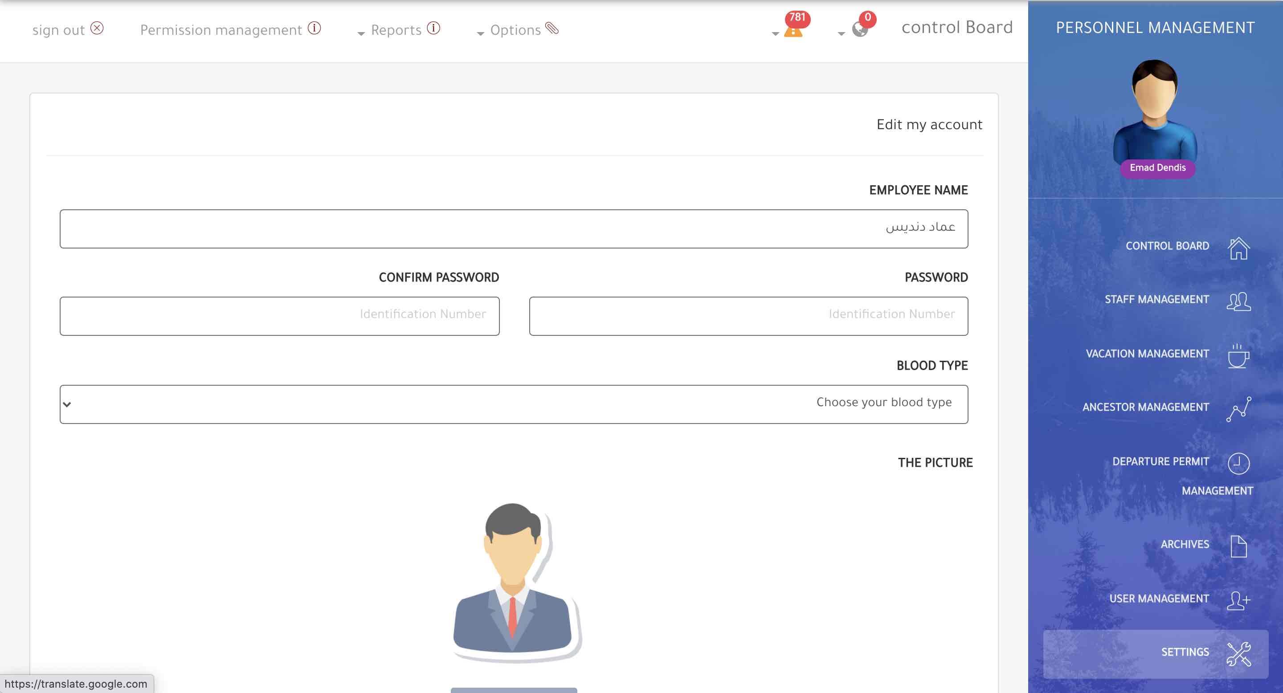
Task: Click the control Board header link
Action: click(957, 27)
